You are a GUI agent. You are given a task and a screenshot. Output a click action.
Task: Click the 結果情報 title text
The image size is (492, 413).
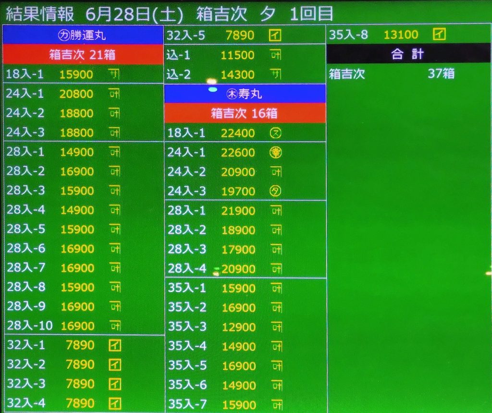[40, 13]
